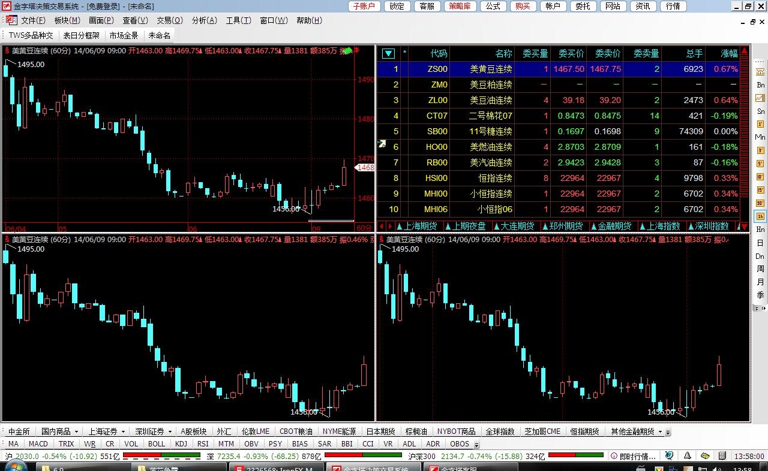Screen dimensions: 768x471
Task: Click the 公式 button
Action: point(493,6)
